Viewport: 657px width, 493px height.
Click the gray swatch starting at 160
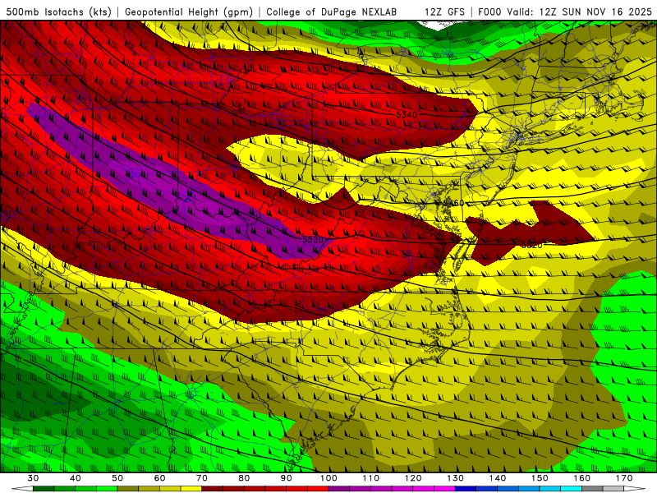click(592, 489)
